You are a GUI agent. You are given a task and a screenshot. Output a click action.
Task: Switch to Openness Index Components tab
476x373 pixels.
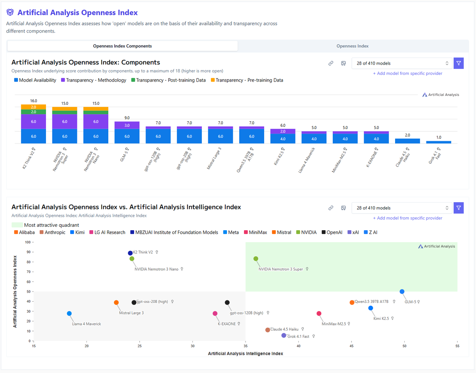[x=123, y=46]
